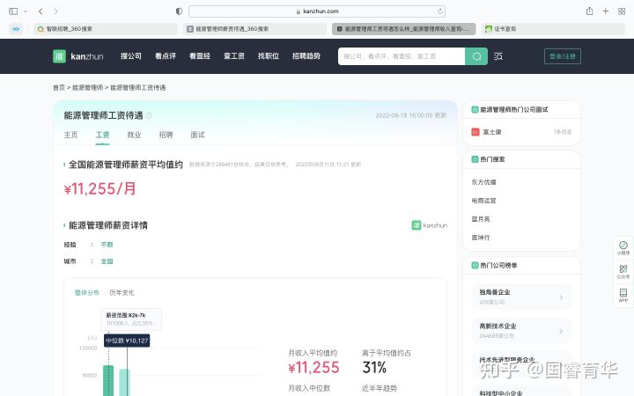Follow the 首页 breadcrumb link

pos(59,88)
